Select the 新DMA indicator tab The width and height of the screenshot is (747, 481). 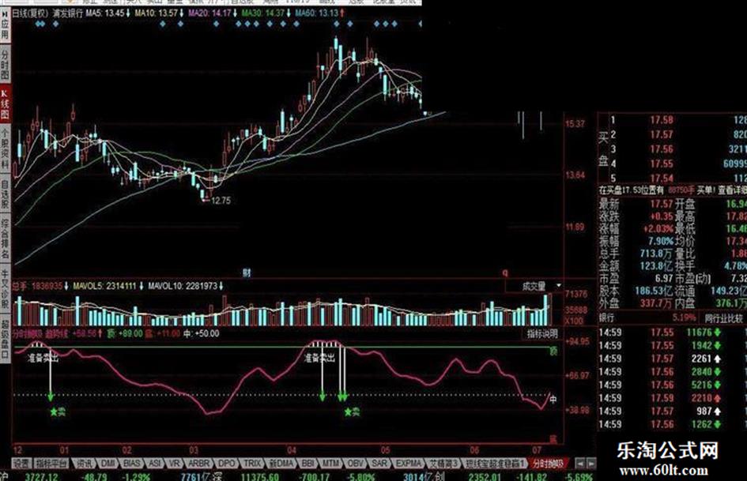(281, 464)
